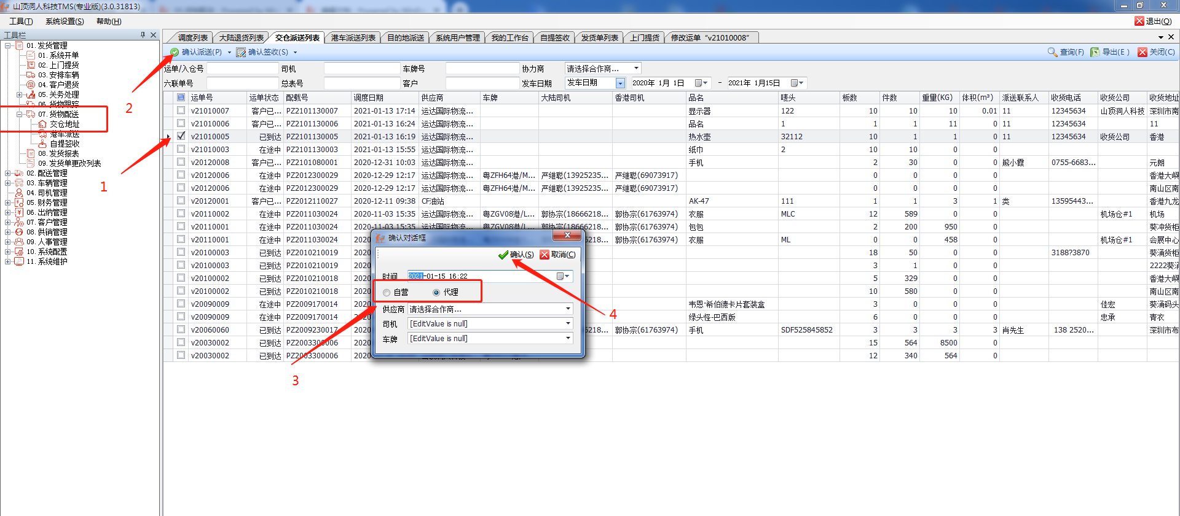Viewport: 1180px width, 516px height.
Task: Click the 查询(F) magnifier search icon
Action: pyautogui.click(x=1052, y=52)
